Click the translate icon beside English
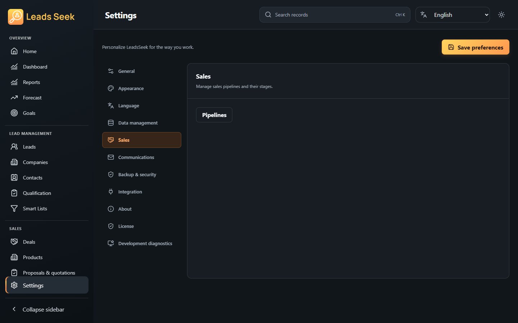The height and width of the screenshot is (323, 518). (424, 15)
